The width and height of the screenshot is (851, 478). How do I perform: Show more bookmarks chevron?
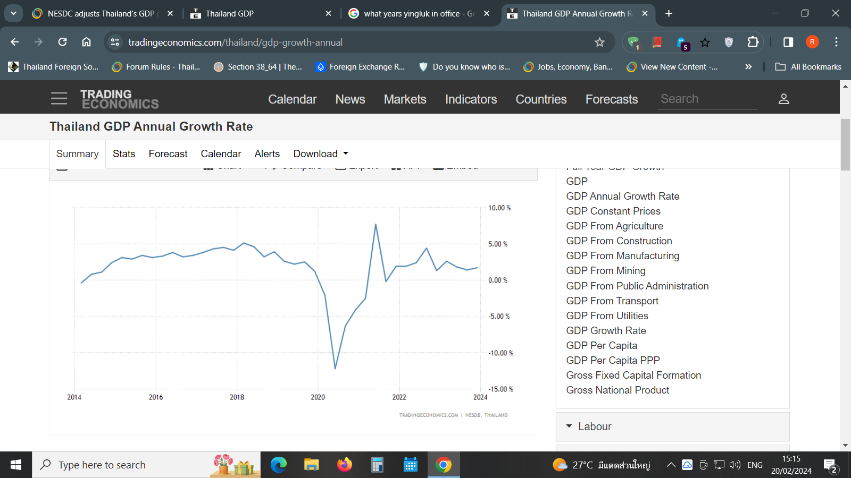pos(748,66)
